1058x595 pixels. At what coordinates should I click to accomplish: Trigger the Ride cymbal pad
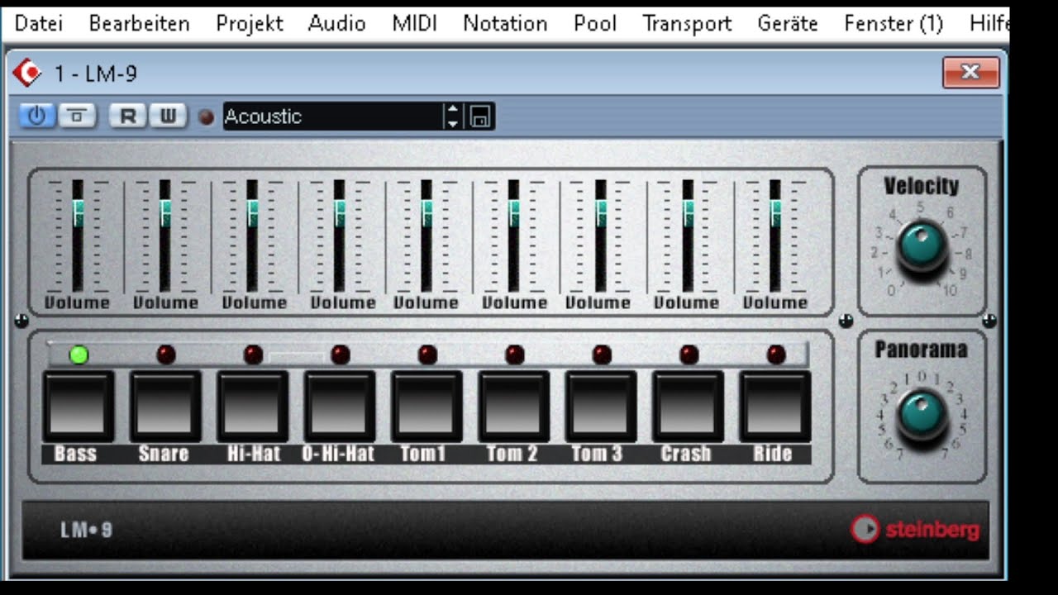(x=775, y=407)
